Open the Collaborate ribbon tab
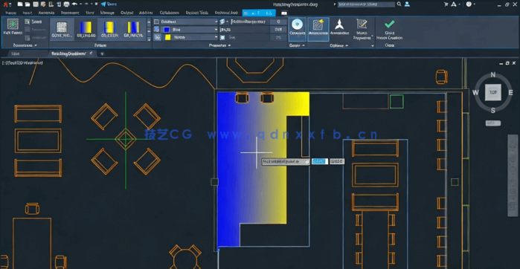The width and height of the screenshot is (520, 269). tap(170, 13)
